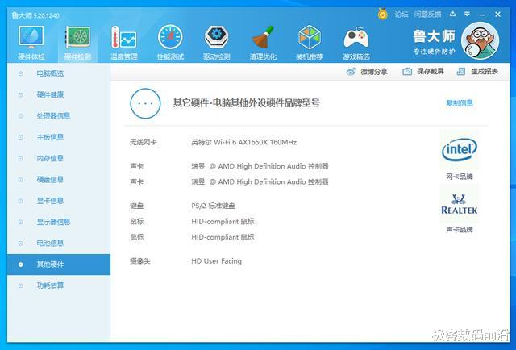Viewport: 516px width, 350px height.
Task: Click the 摄像头 label
Action: tap(139, 261)
